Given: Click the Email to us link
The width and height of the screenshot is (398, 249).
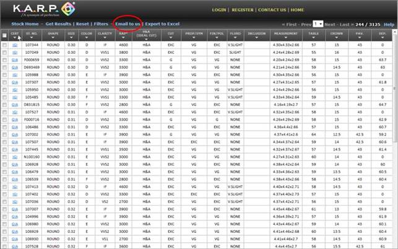Looking at the screenshot, I should pos(128,24).
